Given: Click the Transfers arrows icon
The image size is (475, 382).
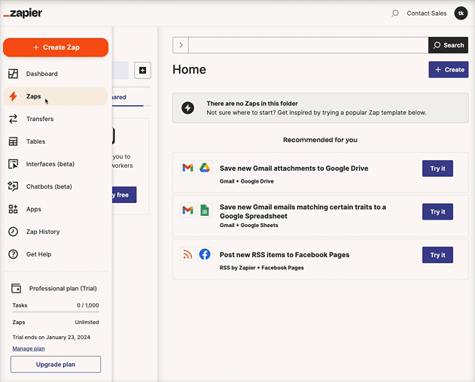Looking at the screenshot, I should (x=13, y=119).
